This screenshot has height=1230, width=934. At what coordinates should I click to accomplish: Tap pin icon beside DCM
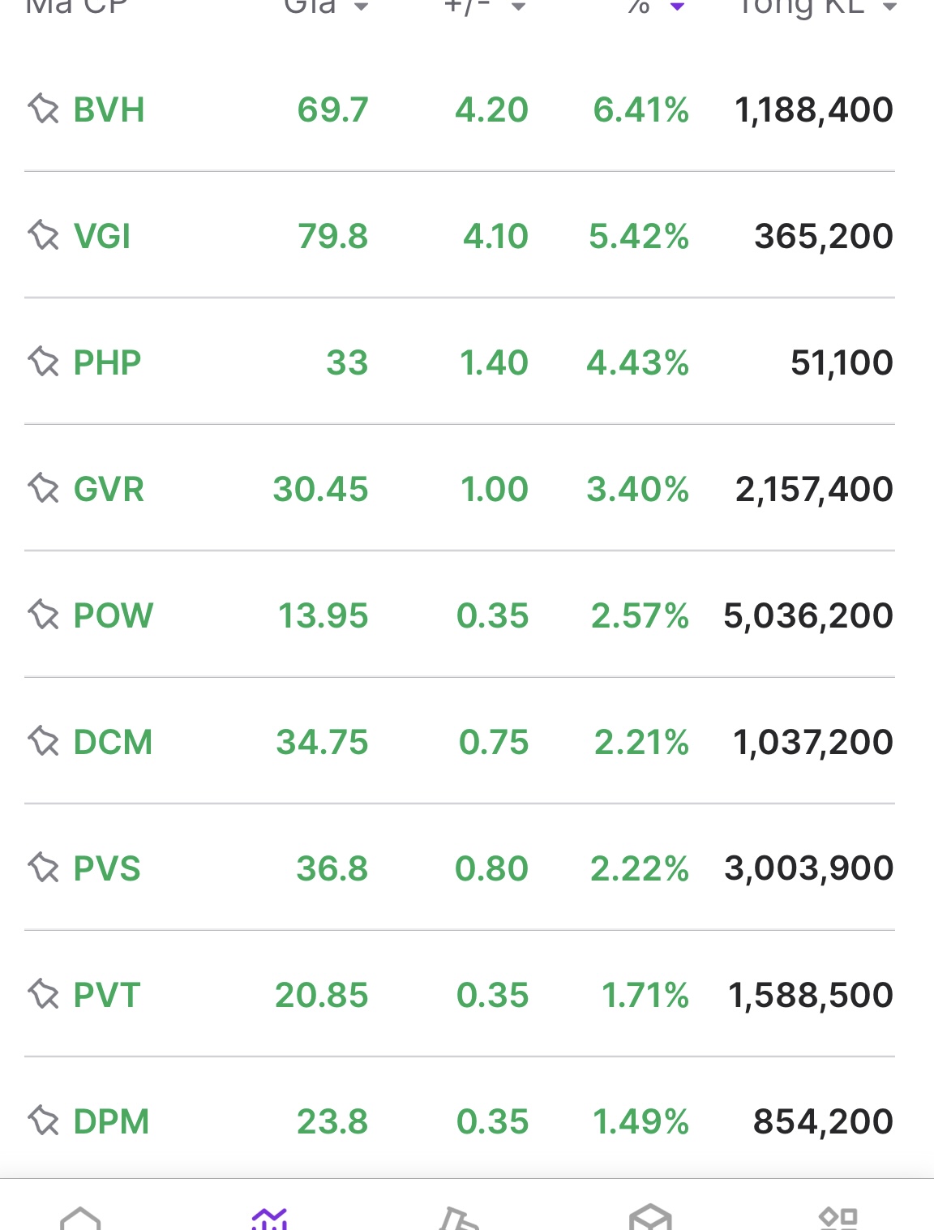[x=44, y=741]
